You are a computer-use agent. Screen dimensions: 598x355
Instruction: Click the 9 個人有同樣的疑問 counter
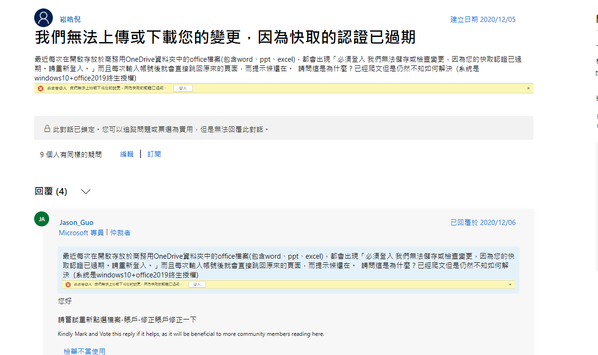[70, 154]
